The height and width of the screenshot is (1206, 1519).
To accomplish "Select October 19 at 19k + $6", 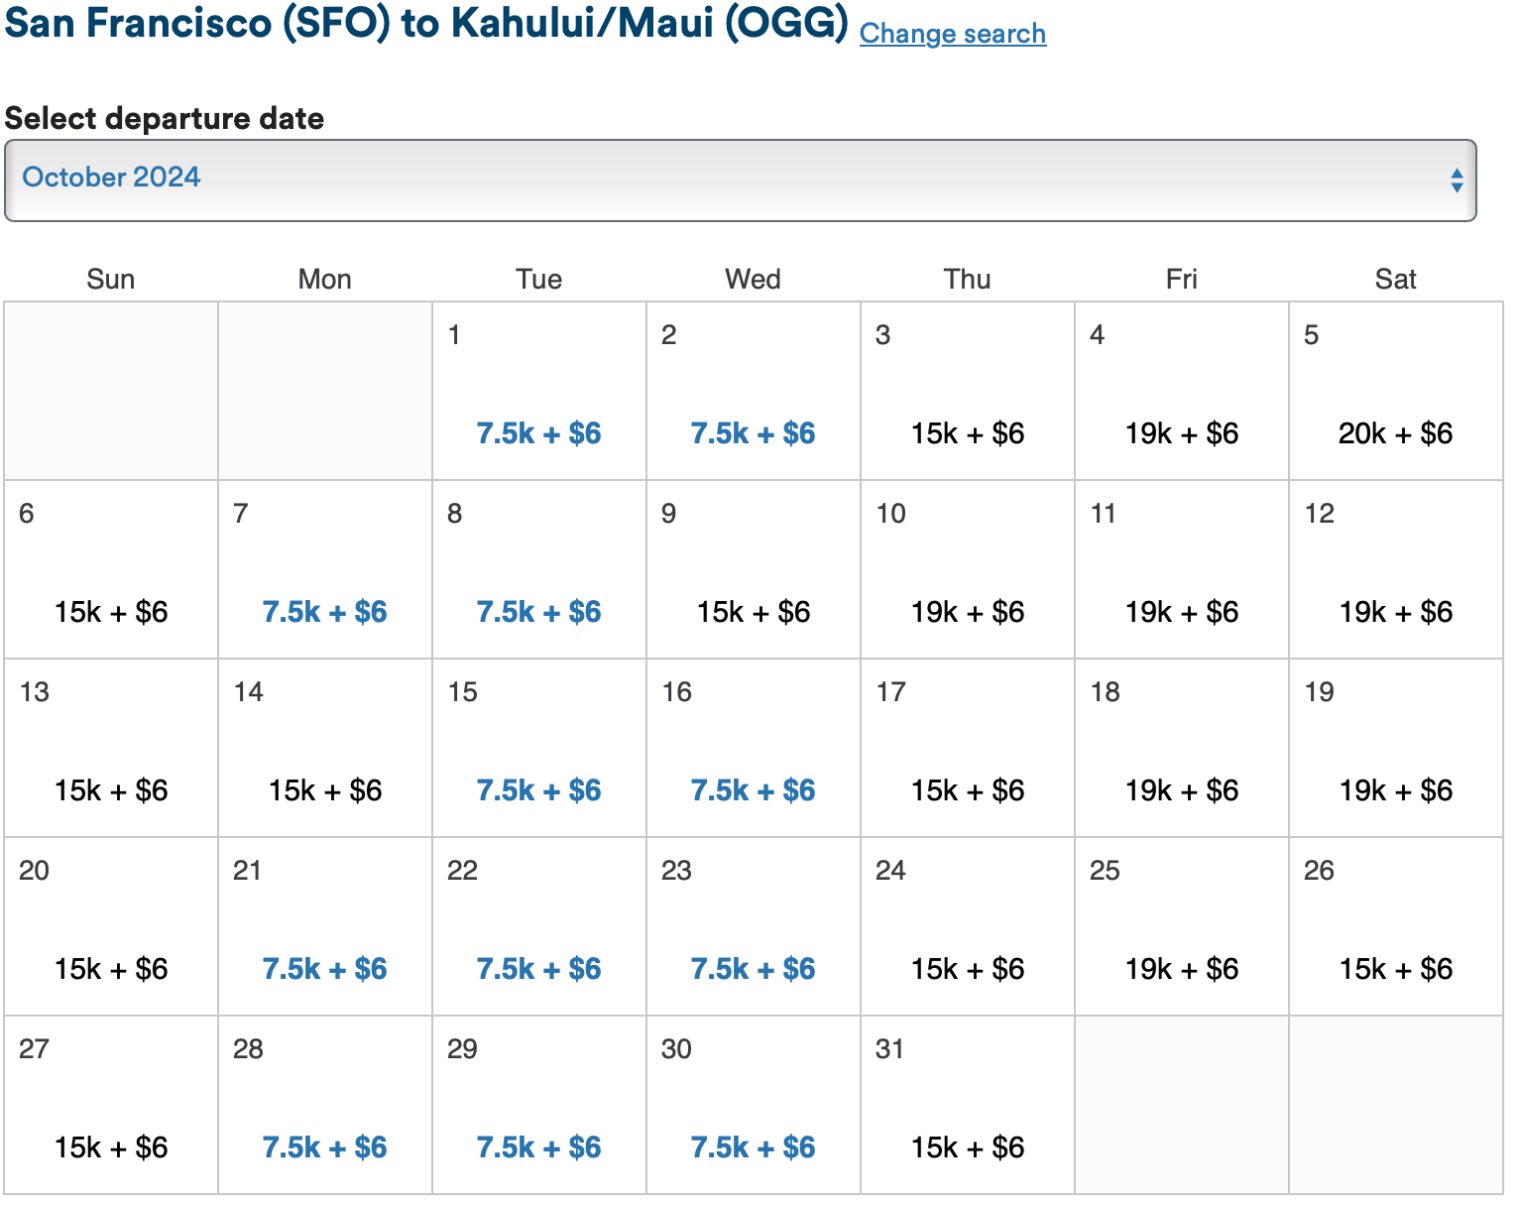I will pos(1395,790).
